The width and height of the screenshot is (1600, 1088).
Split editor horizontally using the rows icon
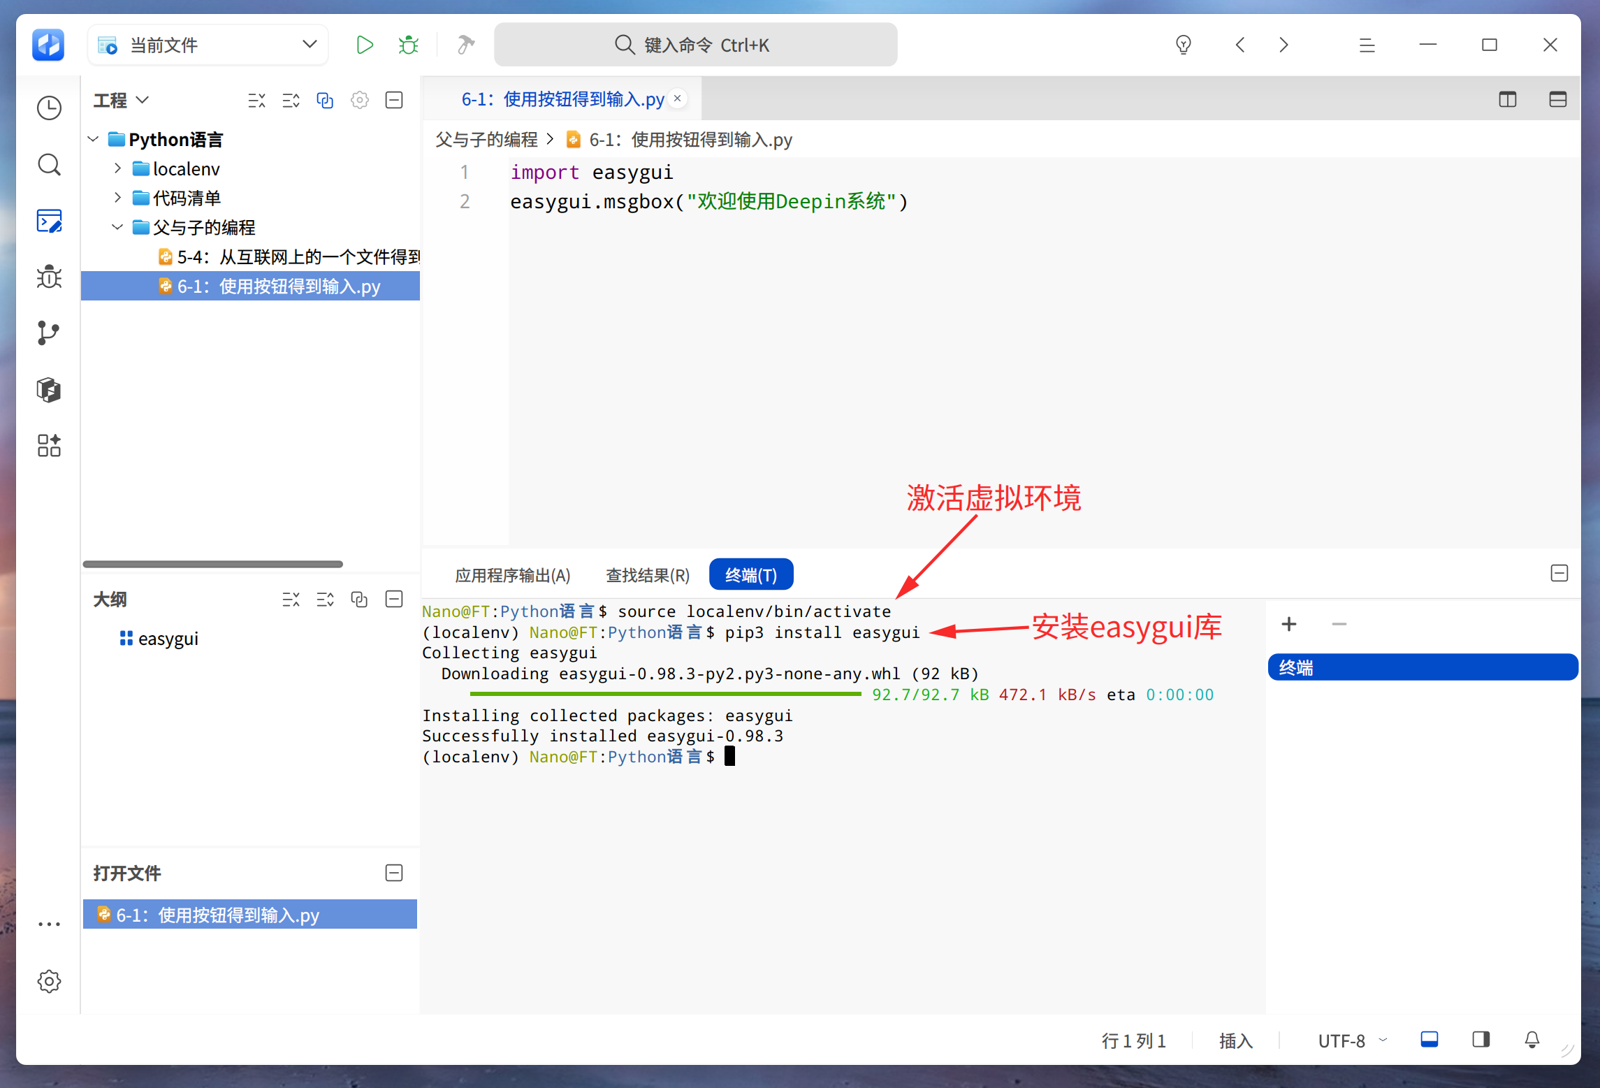click(x=1557, y=99)
